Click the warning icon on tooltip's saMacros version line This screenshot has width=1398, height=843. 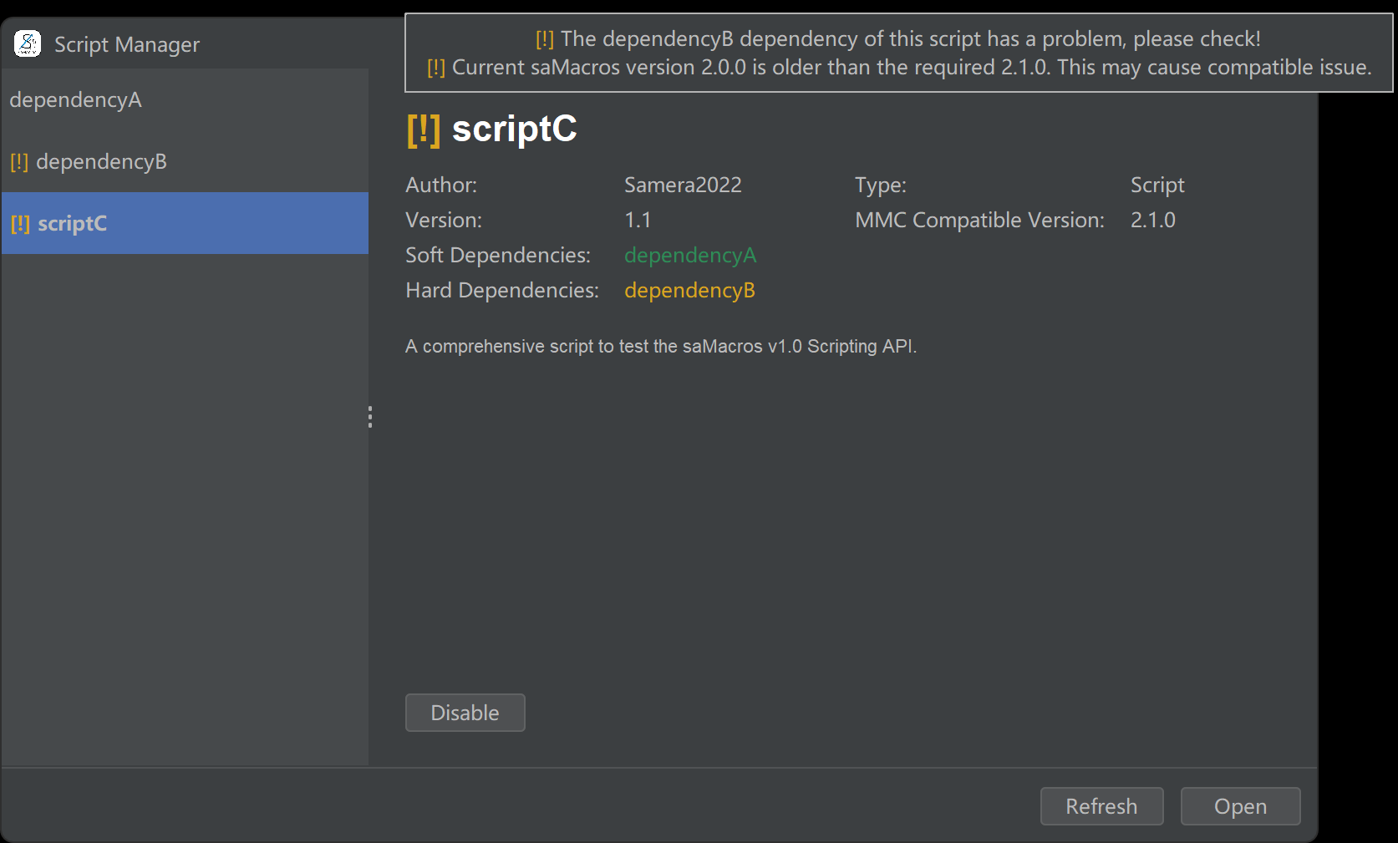click(435, 68)
